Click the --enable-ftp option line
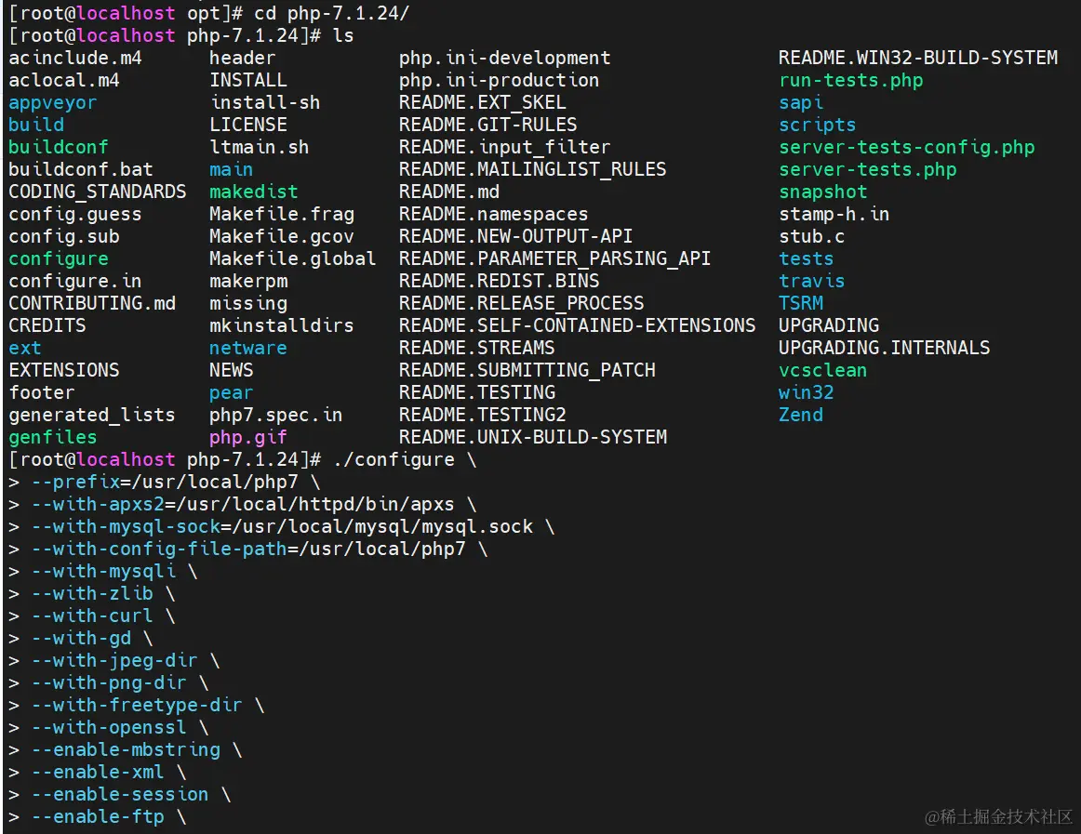This screenshot has width=1081, height=834. click(97, 816)
